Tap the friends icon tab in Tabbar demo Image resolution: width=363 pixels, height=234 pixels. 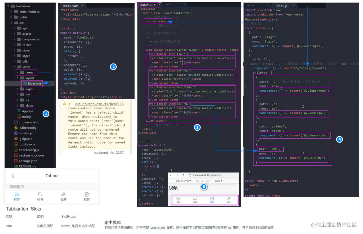click(x=63, y=196)
